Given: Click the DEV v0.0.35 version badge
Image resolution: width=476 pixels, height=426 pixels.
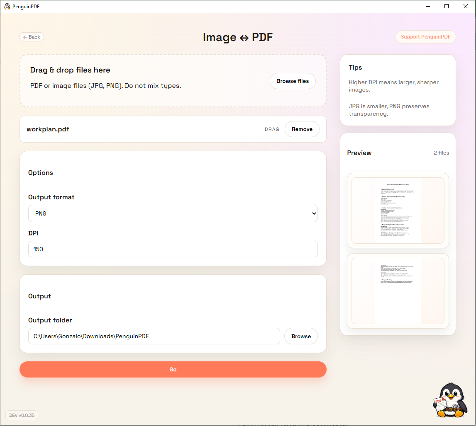Looking at the screenshot, I should 21,415.
